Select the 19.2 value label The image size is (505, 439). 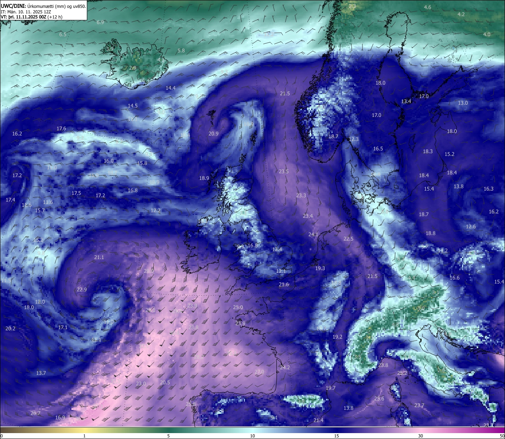click(337, 337)
